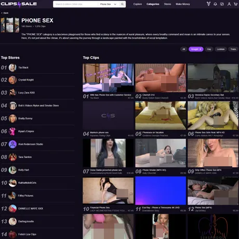
Task: Open avatar beside Tara Tainton
Action: [x=12, y=157]
